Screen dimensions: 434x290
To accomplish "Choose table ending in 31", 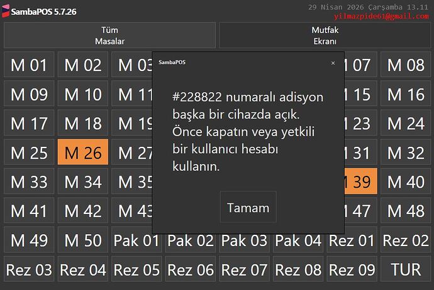I will pyautogui.click(x=360, y=153).
